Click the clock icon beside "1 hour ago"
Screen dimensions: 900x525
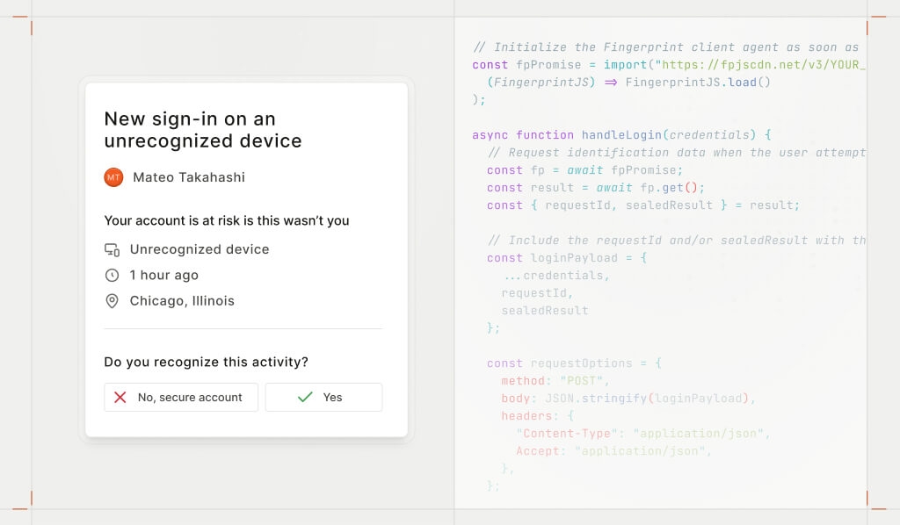(112, 275)
